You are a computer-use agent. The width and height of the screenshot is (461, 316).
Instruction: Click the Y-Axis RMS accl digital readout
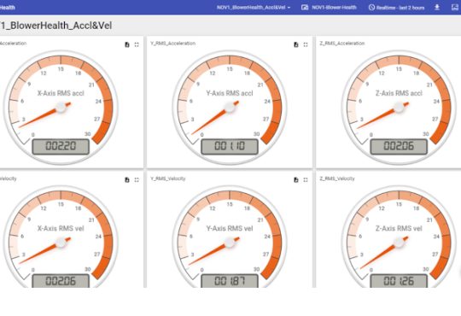point(230,146)
